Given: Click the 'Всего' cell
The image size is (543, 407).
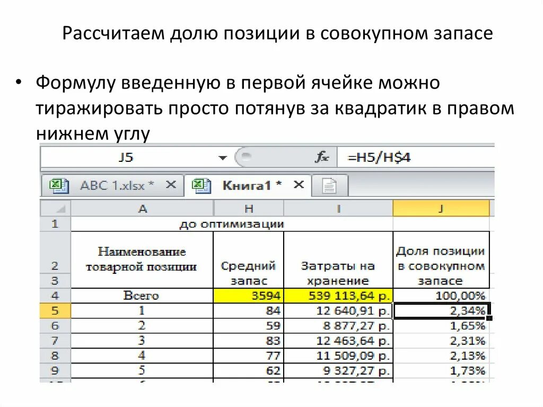Looking at the screenshot, I should 142,296.
